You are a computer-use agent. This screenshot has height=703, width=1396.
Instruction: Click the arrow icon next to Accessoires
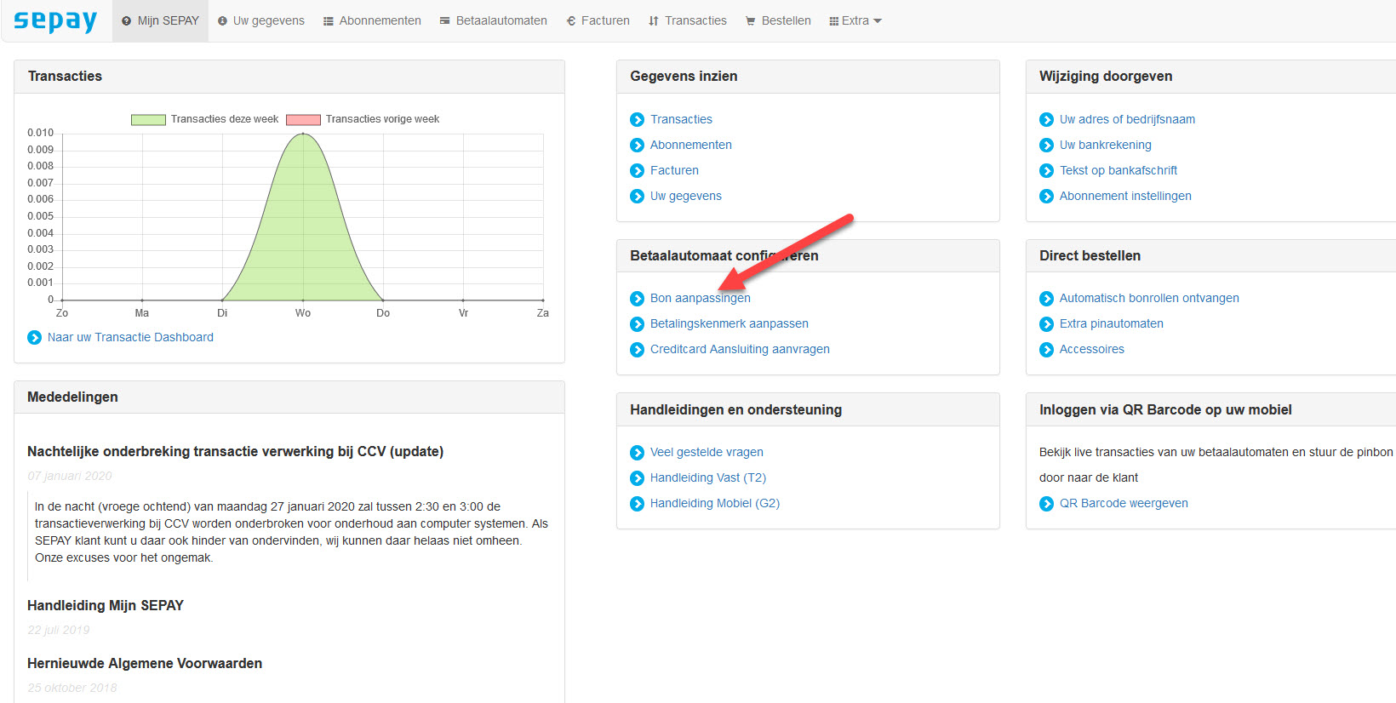click(x=1046, y=350)
